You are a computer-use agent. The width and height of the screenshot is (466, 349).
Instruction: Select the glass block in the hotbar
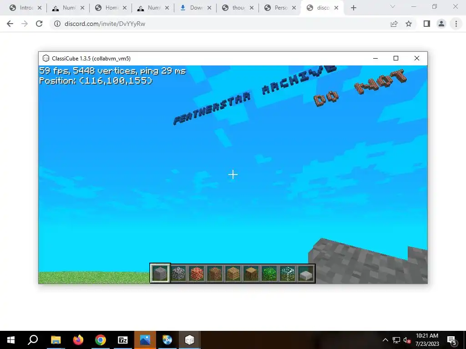288,273
